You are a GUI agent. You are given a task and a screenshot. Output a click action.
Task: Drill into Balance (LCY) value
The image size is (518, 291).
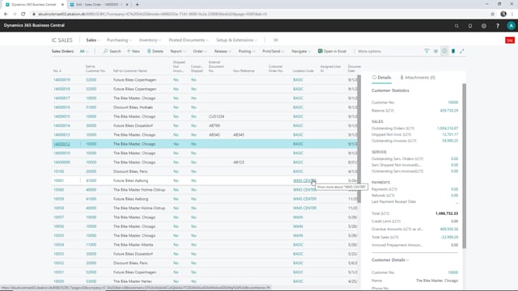[x=449, y=111]
